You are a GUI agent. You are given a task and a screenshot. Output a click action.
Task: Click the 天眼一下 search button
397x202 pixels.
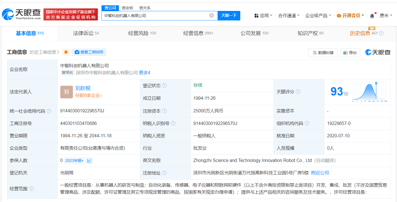(x=229, y=15)
